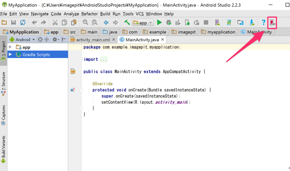Debug the app using the bug icon

[169, 23]
